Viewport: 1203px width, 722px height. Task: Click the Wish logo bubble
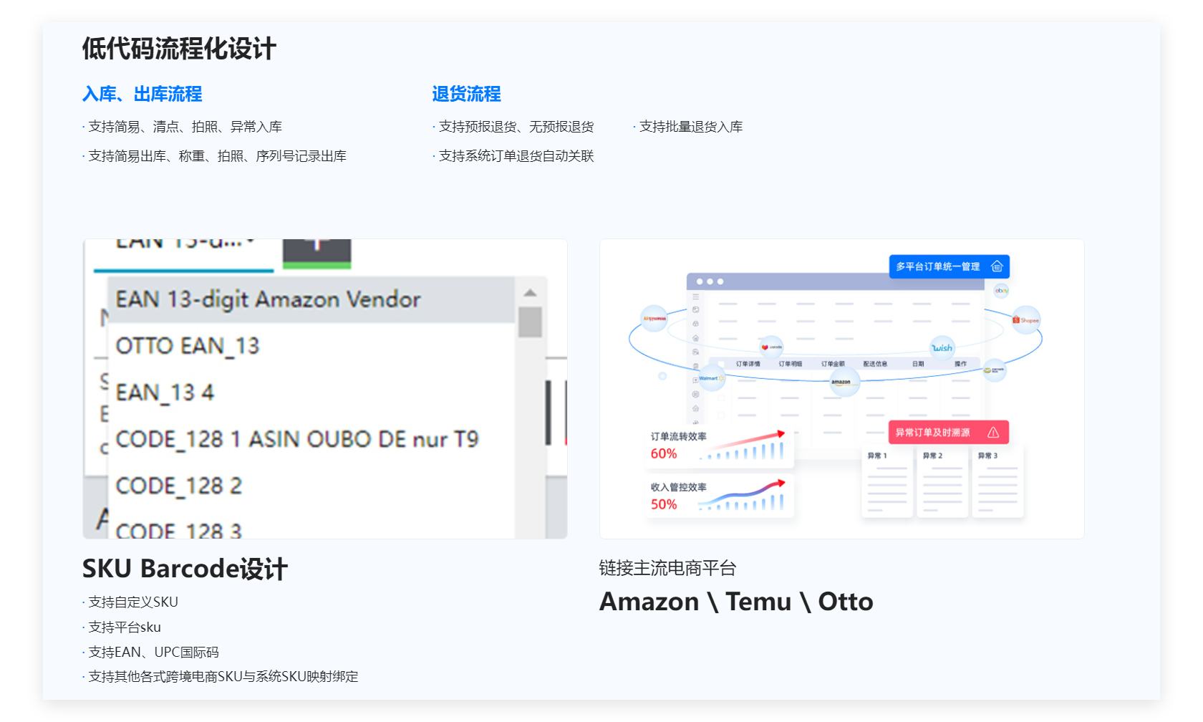point(942,348)
